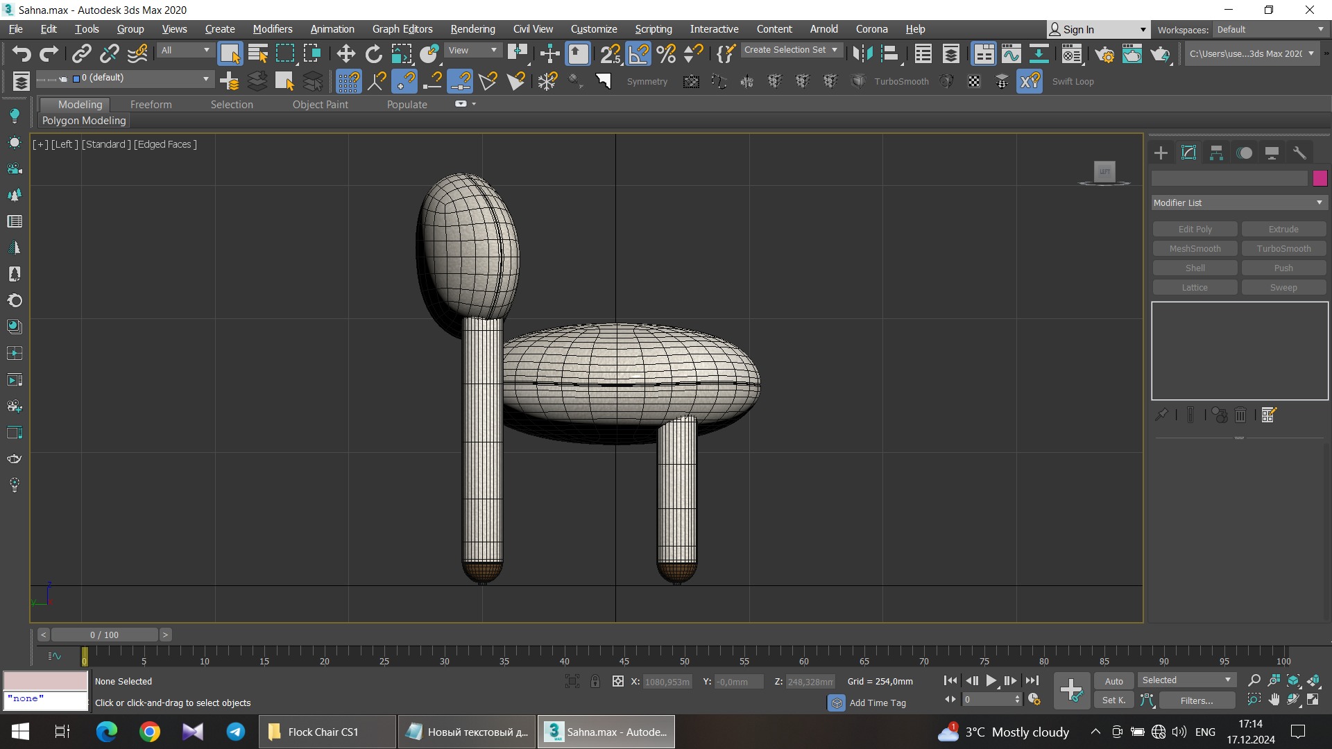1332x749 pixels.
Task: Open the Sign In dropdown
Action: 1098,29
